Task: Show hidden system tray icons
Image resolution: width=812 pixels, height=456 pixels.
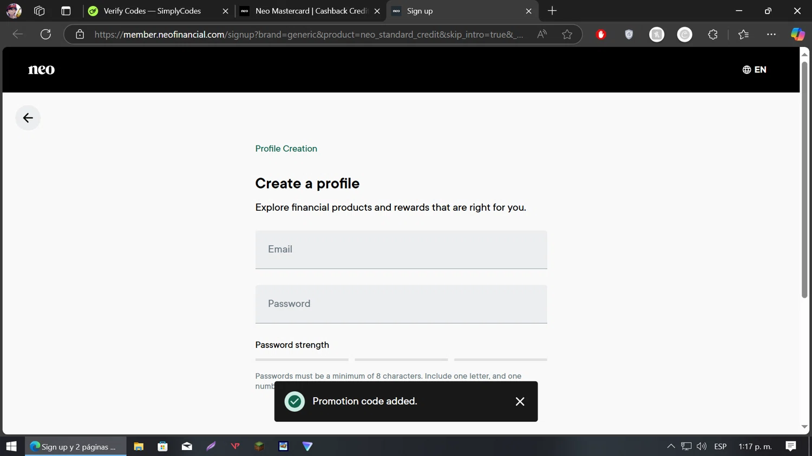Action: click(x=671, y=446)
